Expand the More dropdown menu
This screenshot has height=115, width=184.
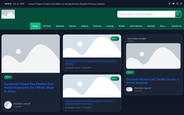163,26
